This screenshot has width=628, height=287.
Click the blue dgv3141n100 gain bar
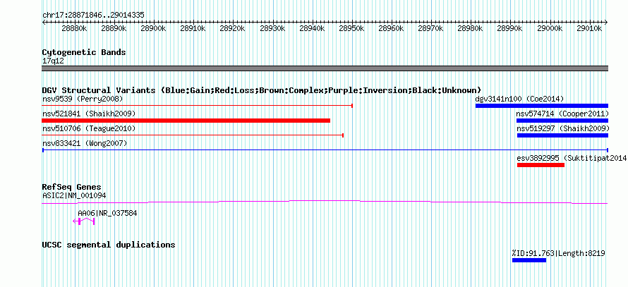[542, 106]
